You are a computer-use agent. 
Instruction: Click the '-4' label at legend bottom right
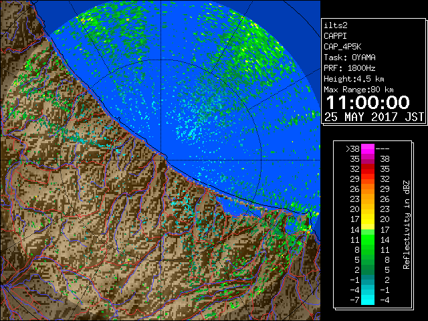385,300
